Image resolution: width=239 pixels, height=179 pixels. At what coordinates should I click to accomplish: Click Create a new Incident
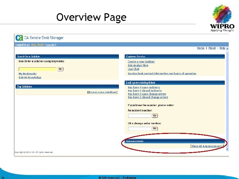click(x=141, y=62)
